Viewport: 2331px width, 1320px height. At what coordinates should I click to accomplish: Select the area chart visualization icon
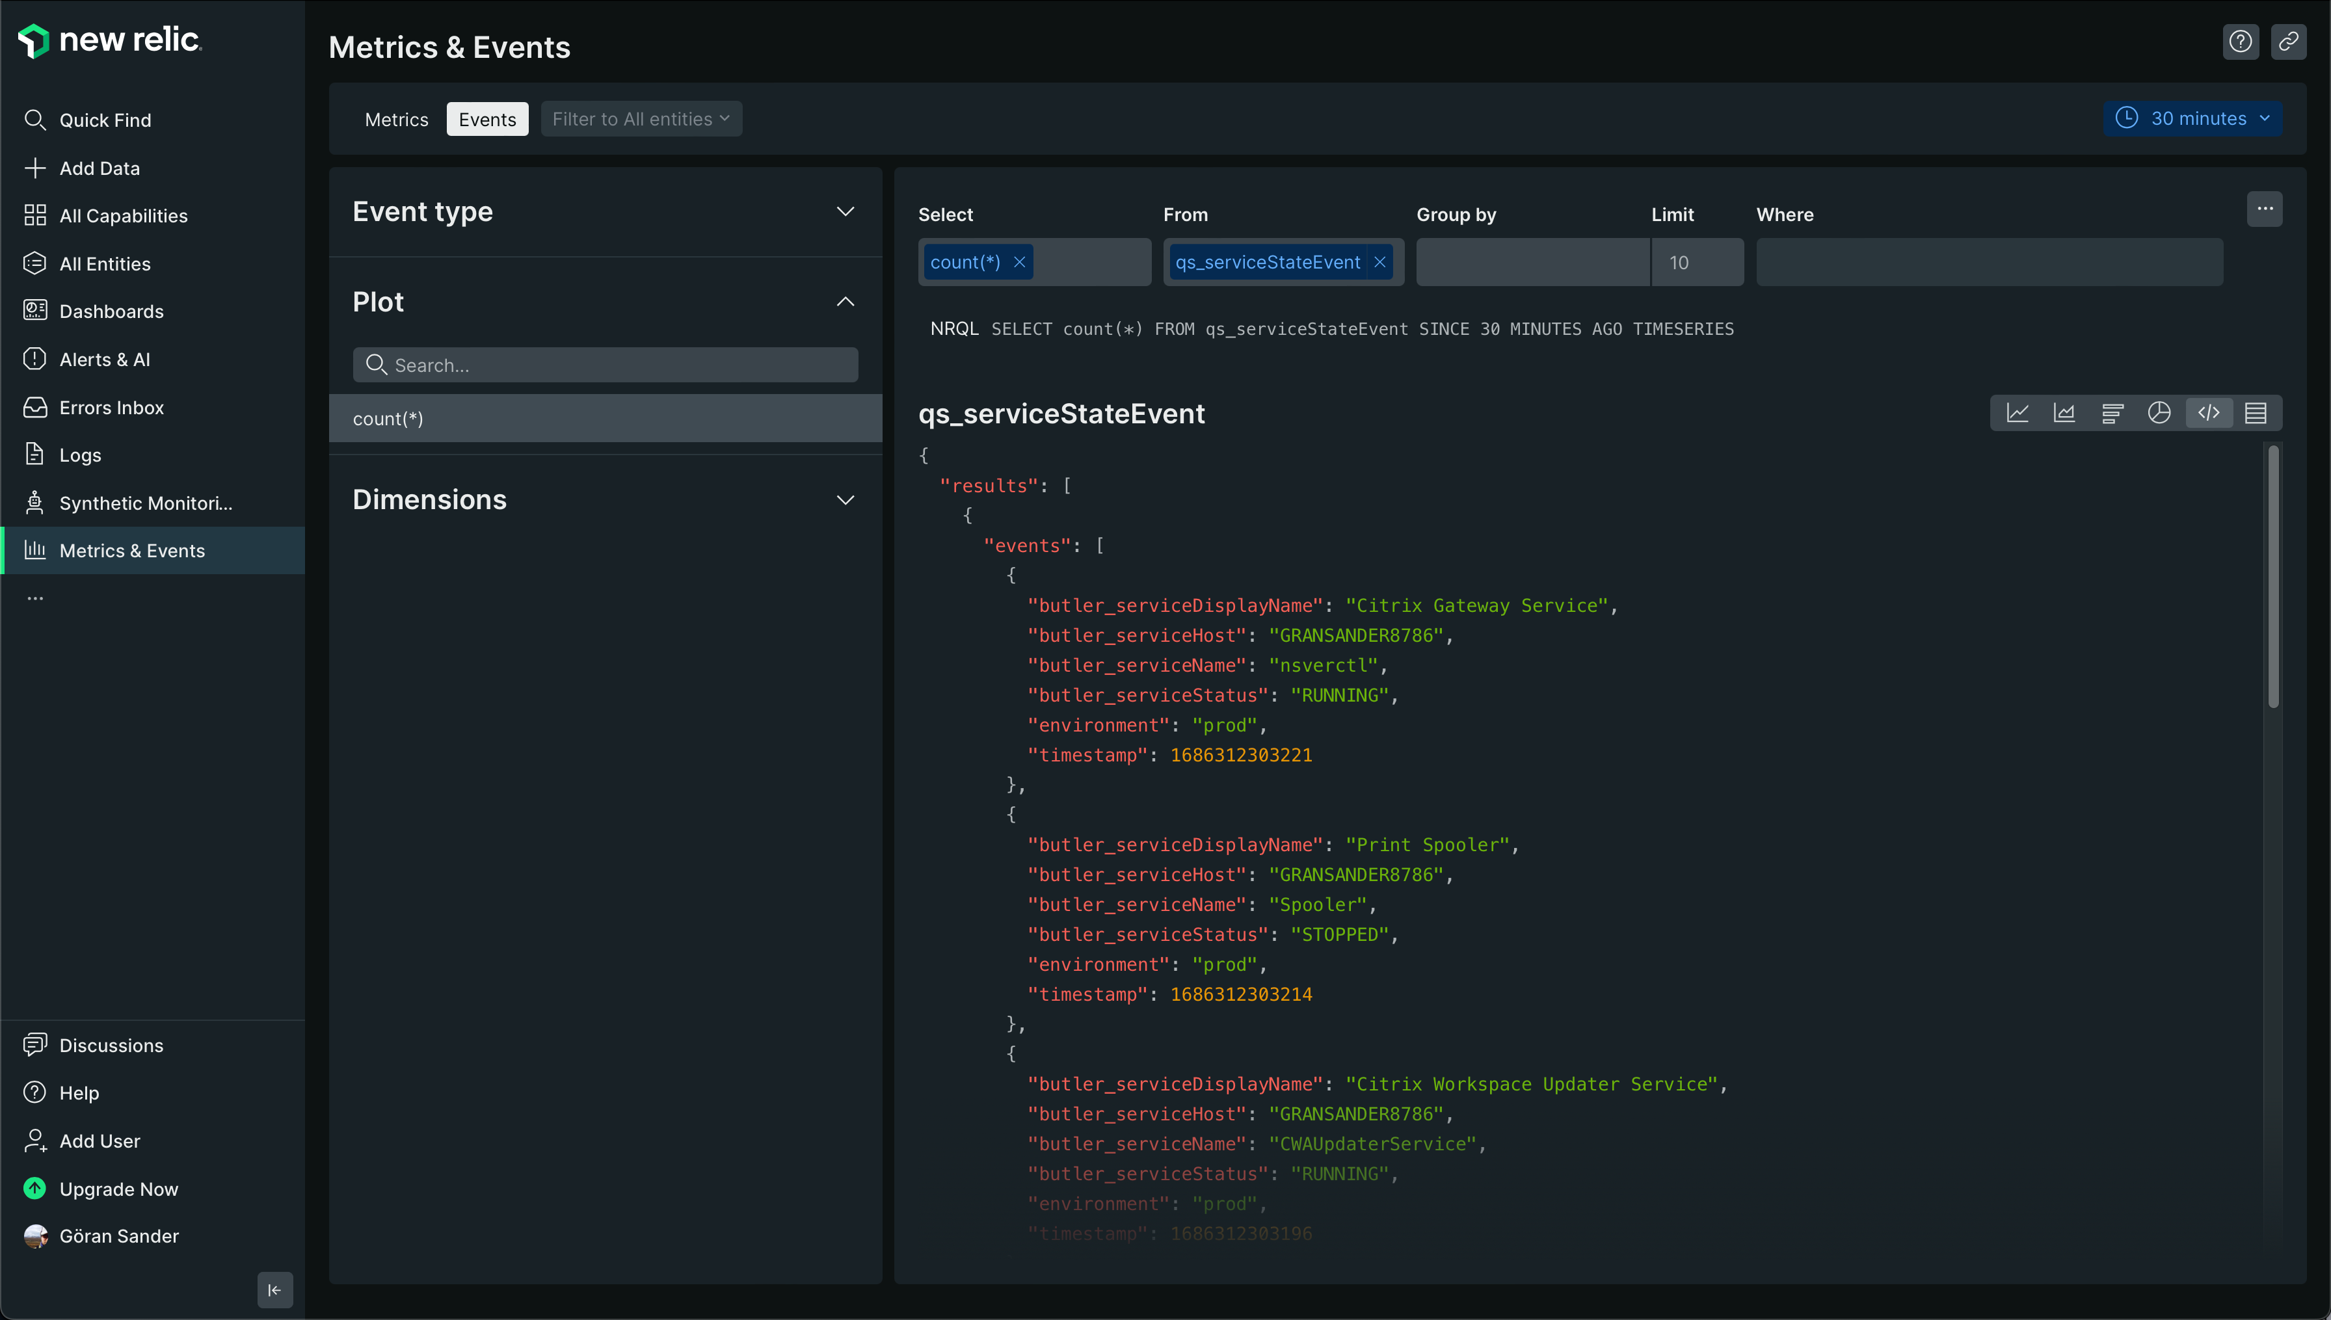tap(2064, 414)
